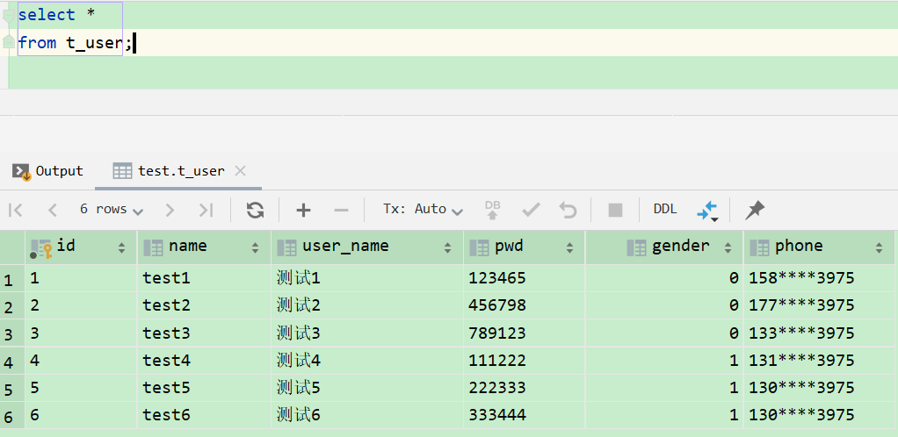Go to previous page of results
Viewport: 898px width, 437px height.
coord(53,210)
